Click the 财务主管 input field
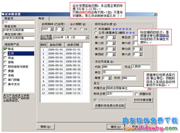 (x=120, y=94)
